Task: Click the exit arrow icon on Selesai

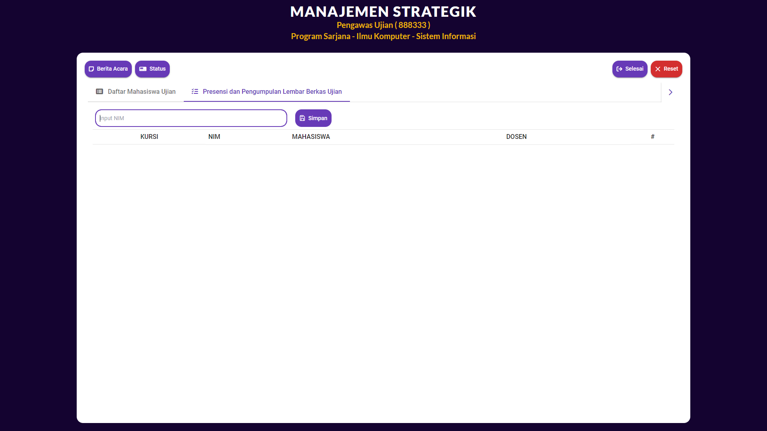Action: pos(619,69)
